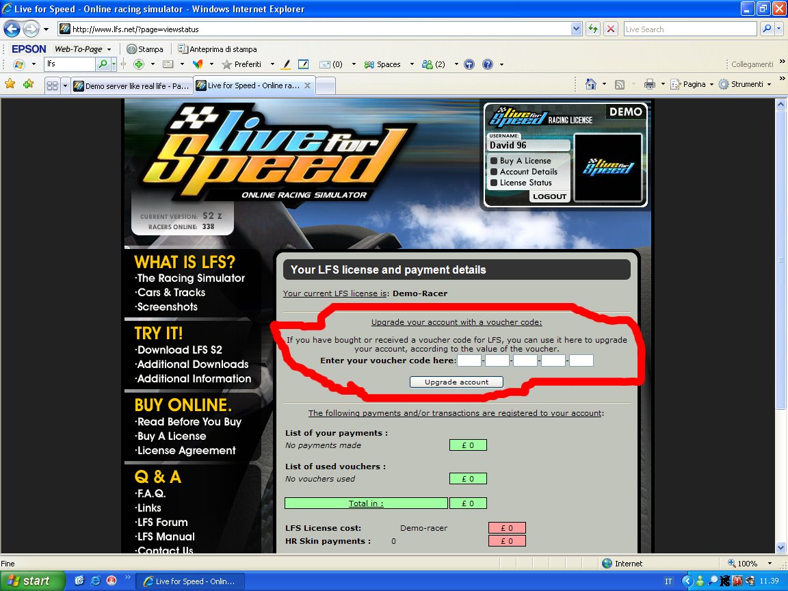Stop loading with the red X icon
This screenshot has width=788, height=591.
pyautogui.click(x=611, y=29)
